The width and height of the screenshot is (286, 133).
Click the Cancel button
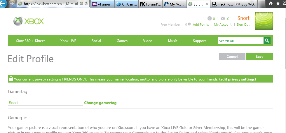(x=232, y=57)
